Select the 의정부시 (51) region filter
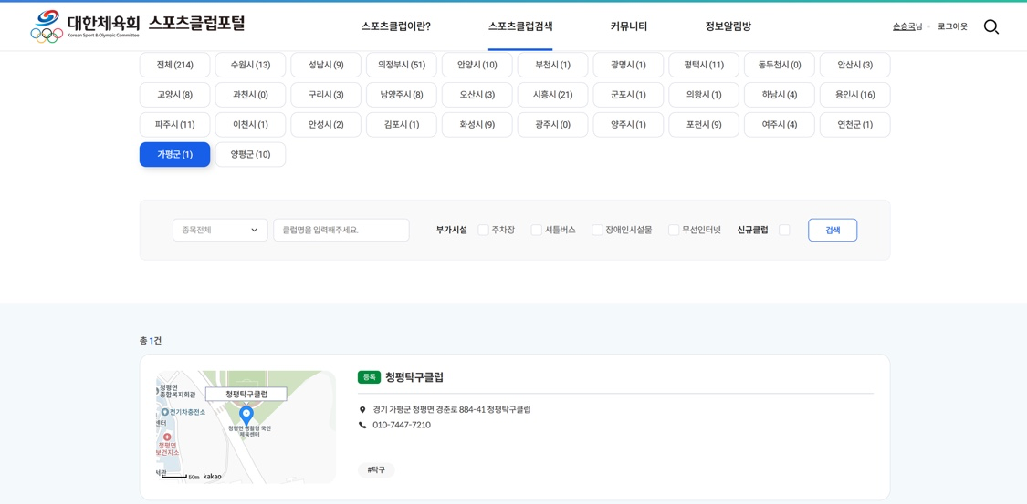 pos(402,65)
